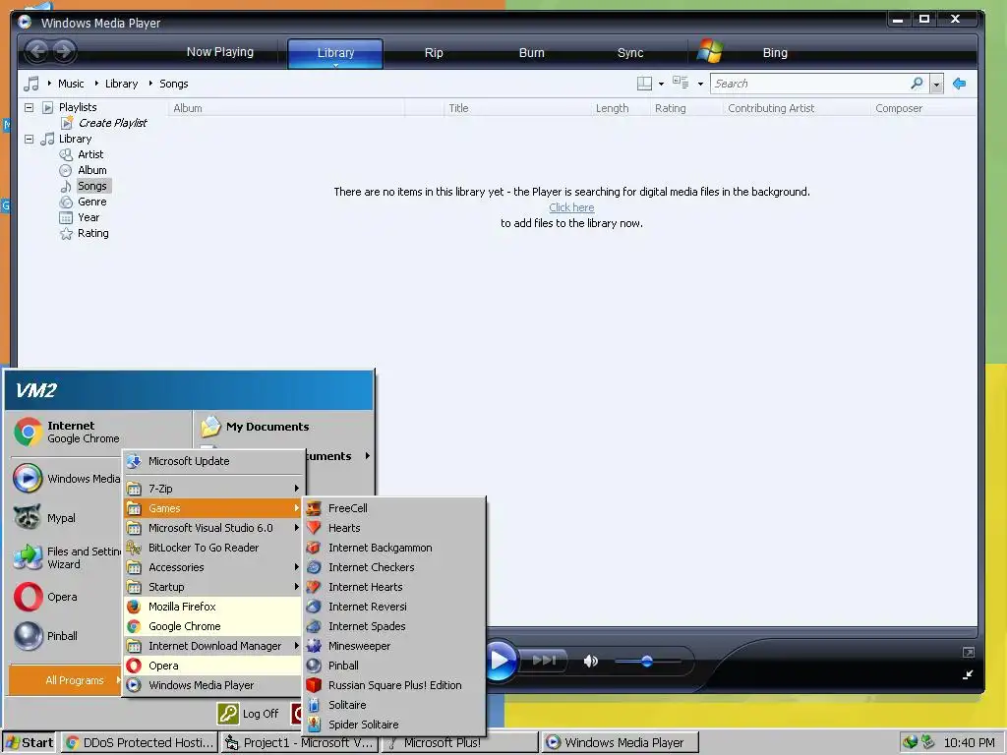Viewport: 1007px width, 755px height.
Task: Open the Windows logo online stores button
Action: tap(710, 51)
